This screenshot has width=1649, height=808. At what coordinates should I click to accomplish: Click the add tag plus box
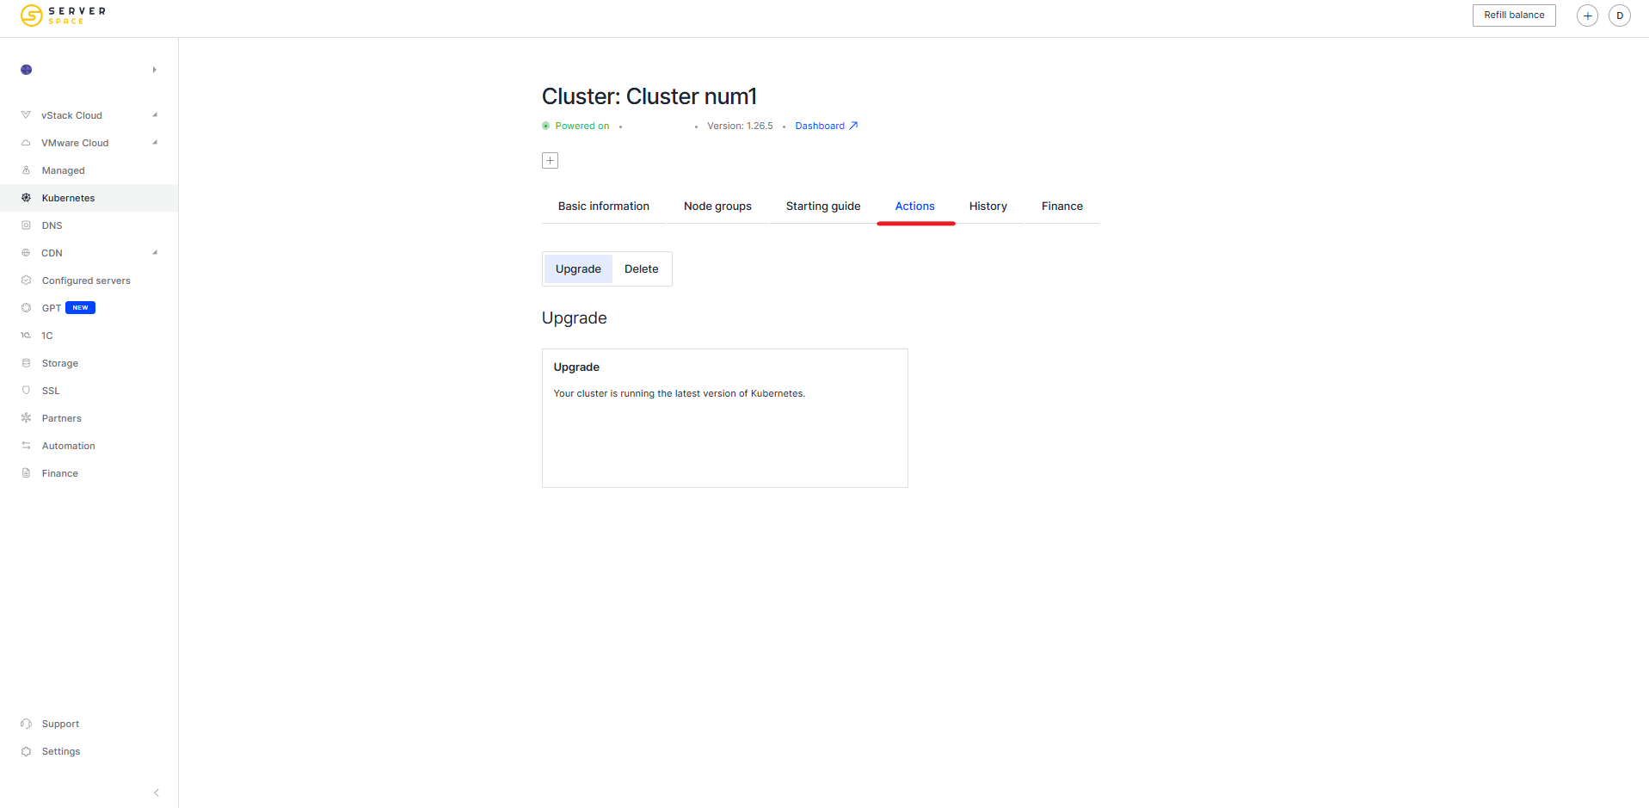551,161
